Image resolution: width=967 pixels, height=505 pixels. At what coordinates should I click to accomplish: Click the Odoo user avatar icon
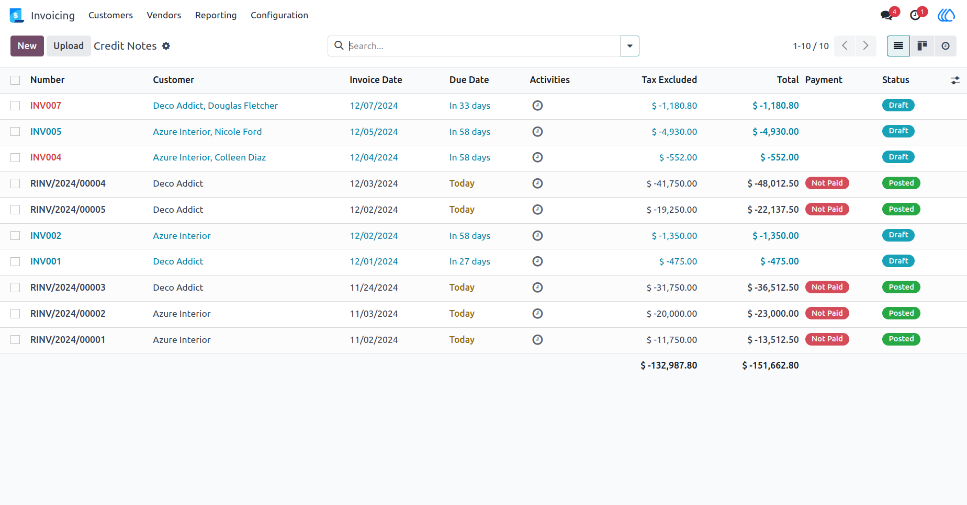pyautogui.click(x=946, y=15)
